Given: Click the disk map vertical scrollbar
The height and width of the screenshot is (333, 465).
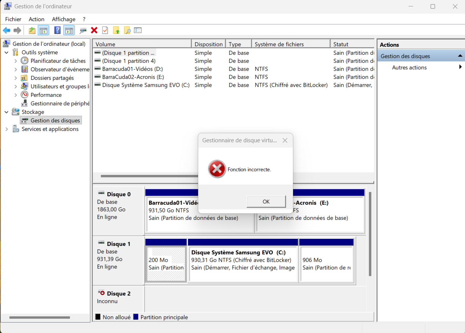Looking at the screenshot, I should [370, 234].
